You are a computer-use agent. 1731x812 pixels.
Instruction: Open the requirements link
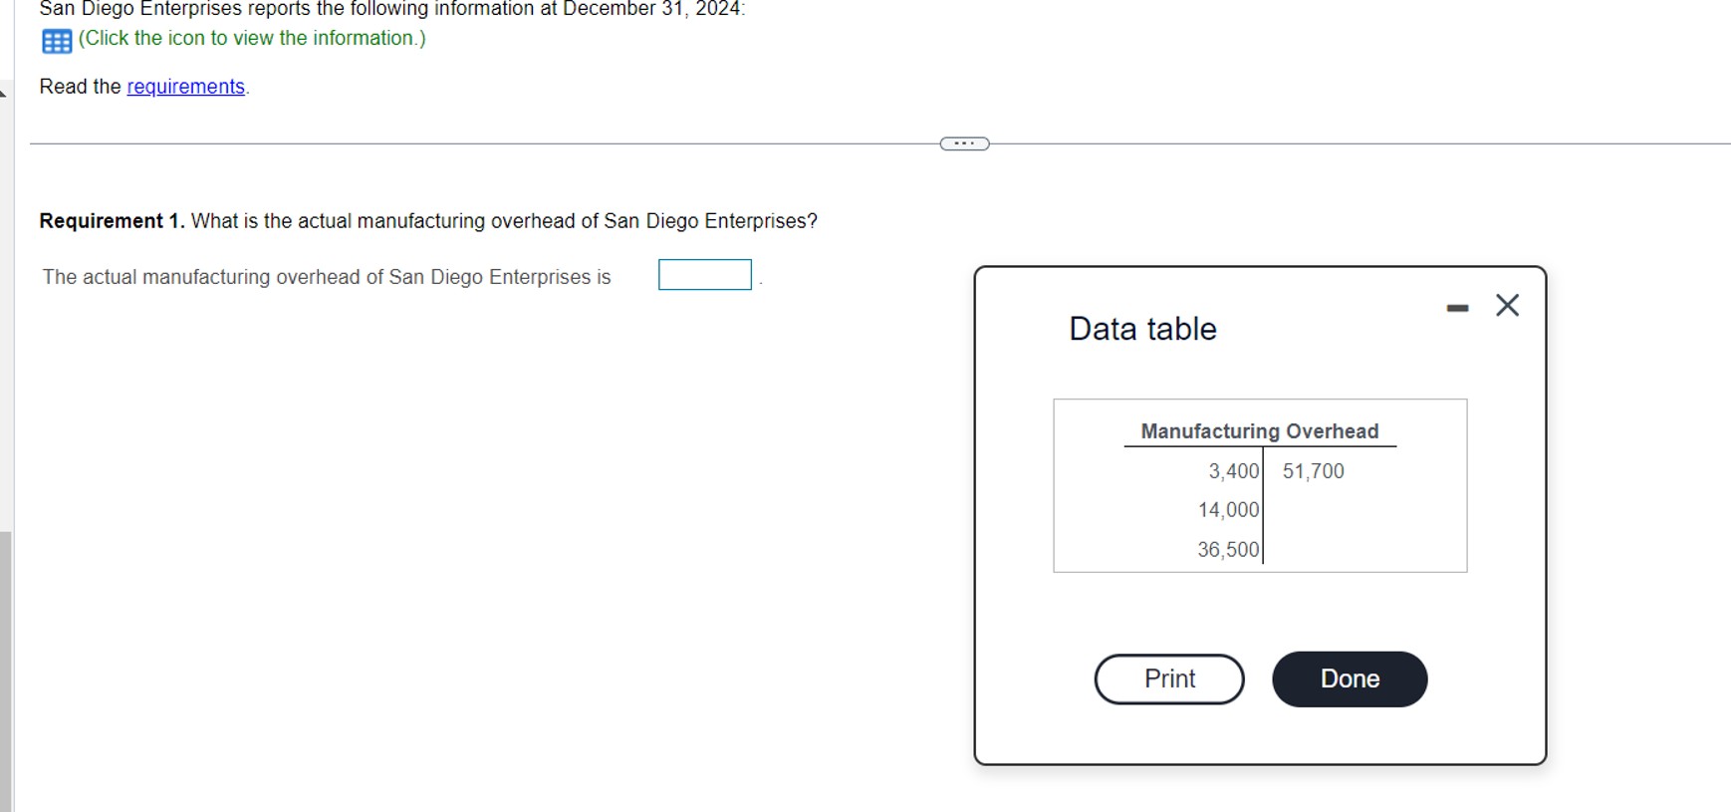(185, 87)
